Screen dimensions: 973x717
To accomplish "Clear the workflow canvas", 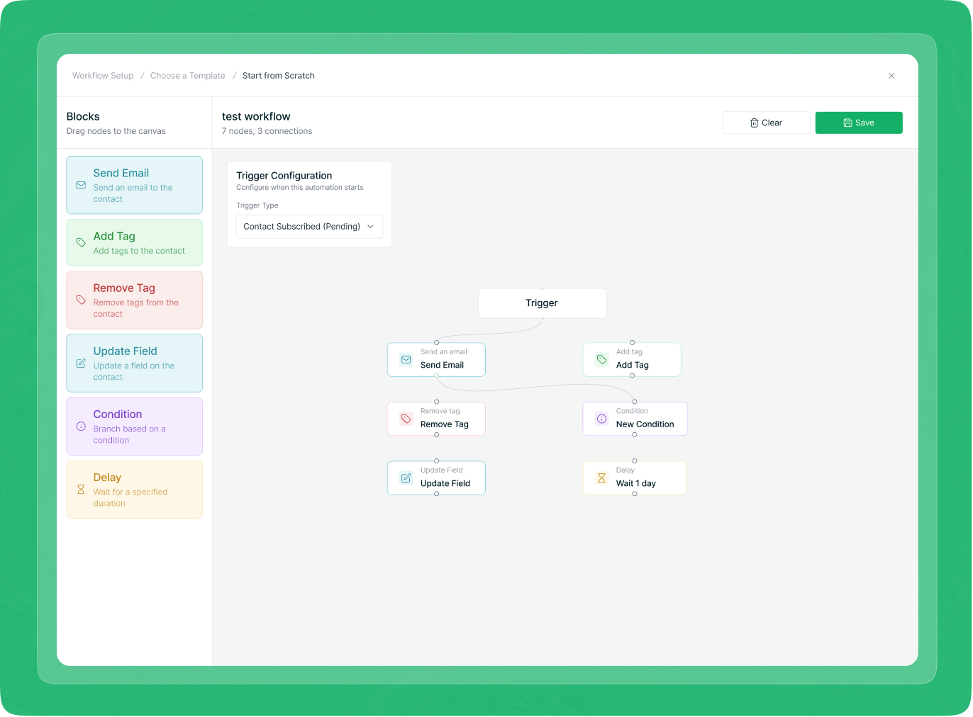I will (767, 123).
